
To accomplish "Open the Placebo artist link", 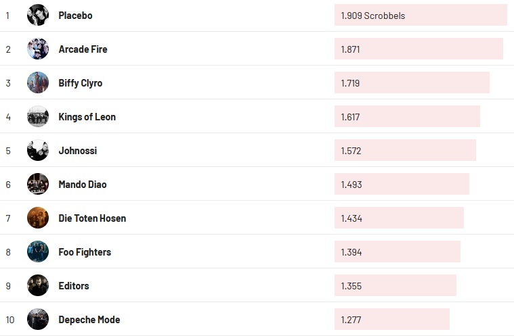I will [75, 16].
